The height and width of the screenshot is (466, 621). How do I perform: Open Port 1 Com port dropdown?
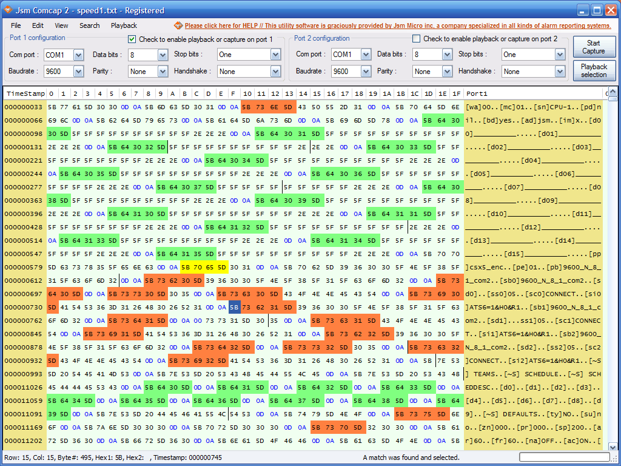pyautogui.click(x=78, y=55)
